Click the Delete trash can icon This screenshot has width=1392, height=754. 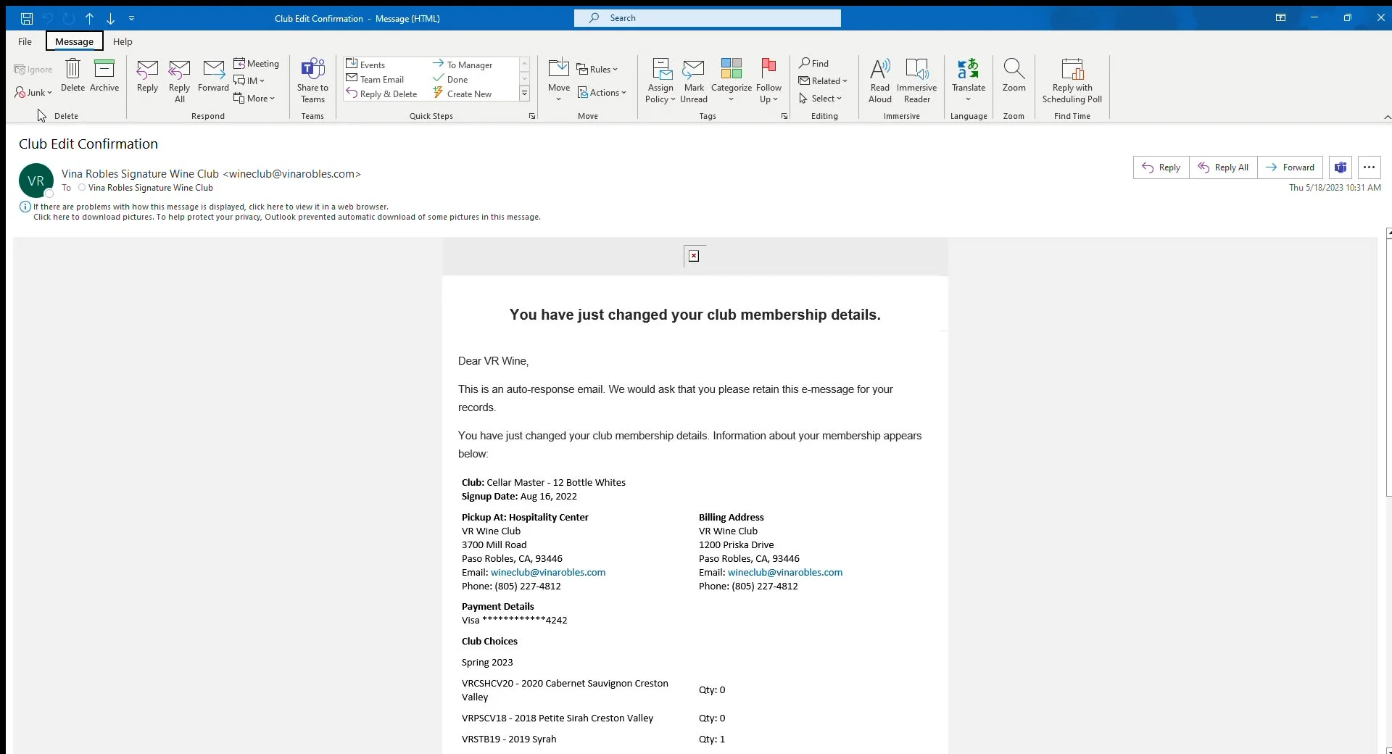coord(72,75)
